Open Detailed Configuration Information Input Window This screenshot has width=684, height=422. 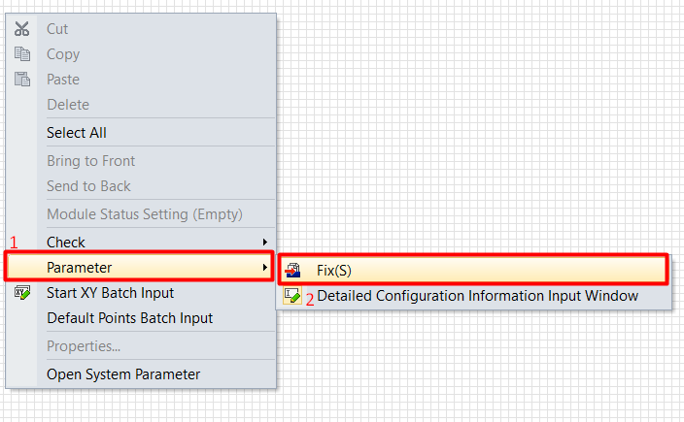coord(474,296)
